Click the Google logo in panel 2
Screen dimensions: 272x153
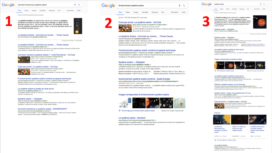tap(108, 6)
